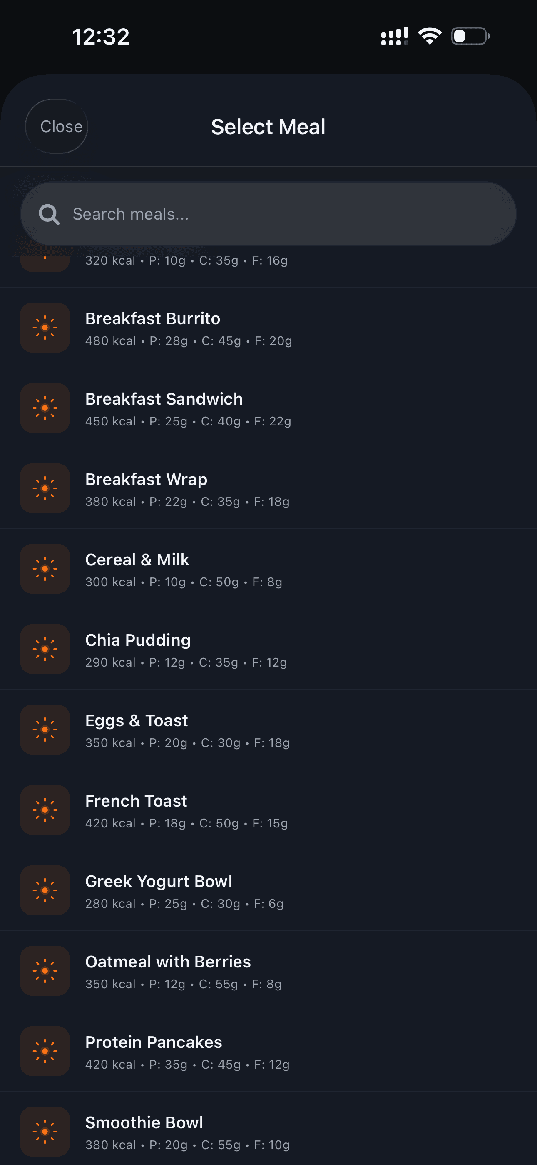Image resolution: width=537 pixels, height=1165 pixels.
Task: Tap the sun icon next to French Toast
Action: [x=45, y=810]
